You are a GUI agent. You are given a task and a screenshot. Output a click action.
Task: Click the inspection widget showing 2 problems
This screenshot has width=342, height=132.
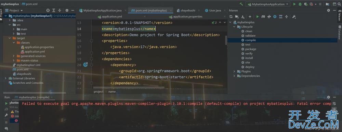click(214, 23)
